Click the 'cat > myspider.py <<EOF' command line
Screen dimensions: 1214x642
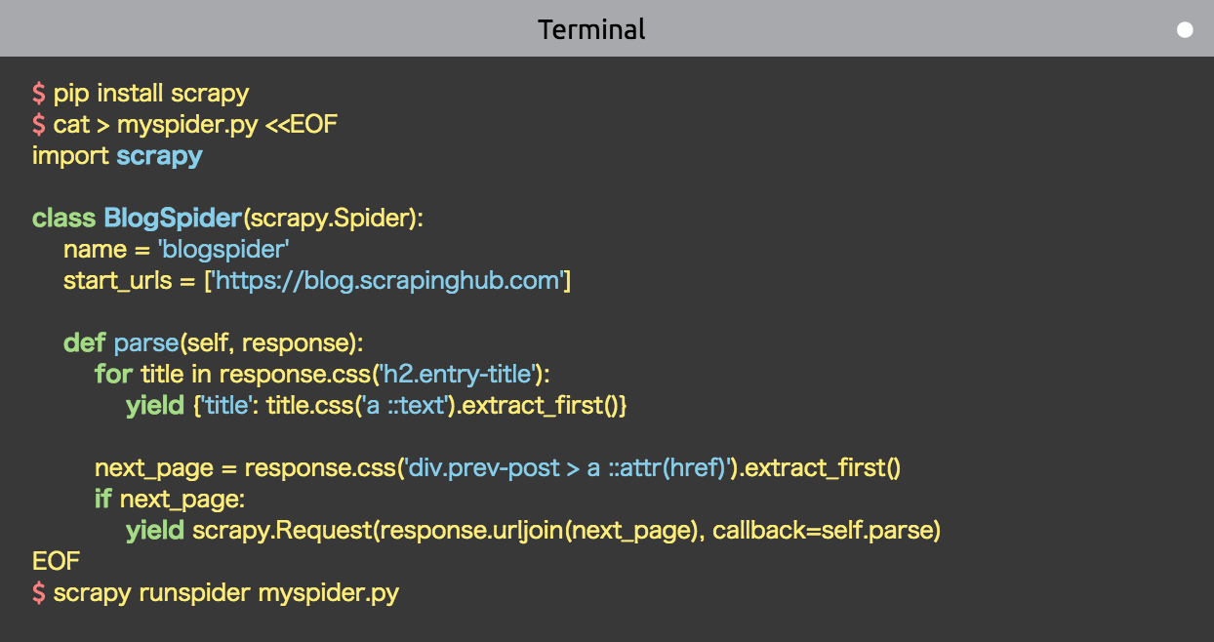195,125
